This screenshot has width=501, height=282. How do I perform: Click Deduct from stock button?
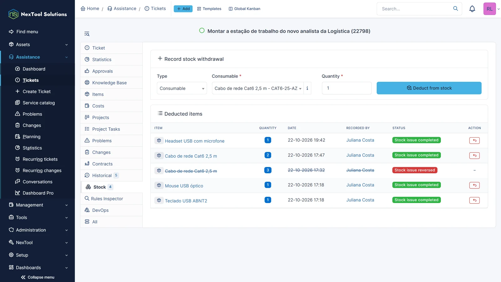[x=429, y=88]
